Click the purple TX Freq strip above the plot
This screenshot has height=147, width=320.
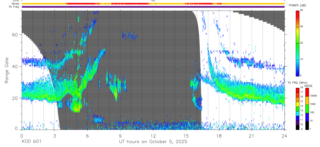(x=153, y=7)
